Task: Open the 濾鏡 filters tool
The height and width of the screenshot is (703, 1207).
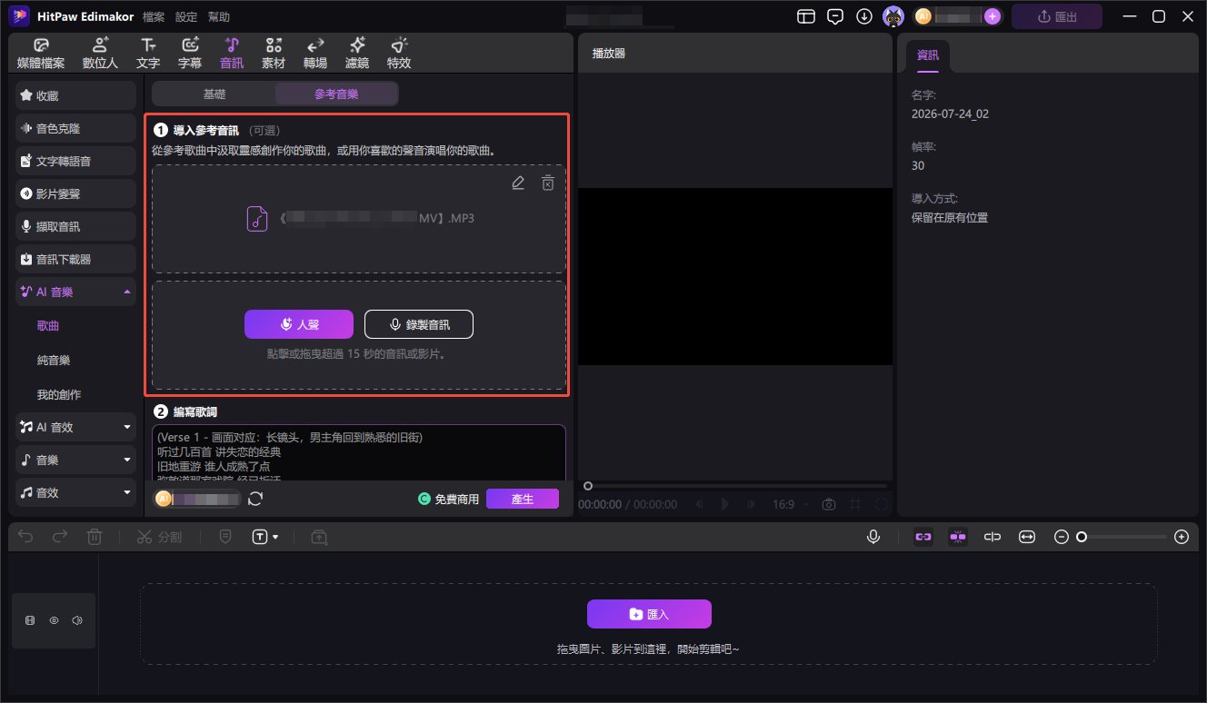Action: click(x=357, y=54)
